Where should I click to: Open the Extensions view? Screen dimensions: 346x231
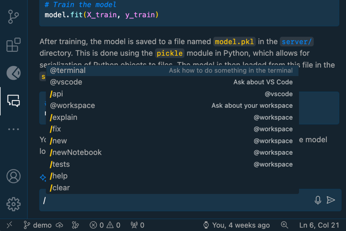(14, 44)
